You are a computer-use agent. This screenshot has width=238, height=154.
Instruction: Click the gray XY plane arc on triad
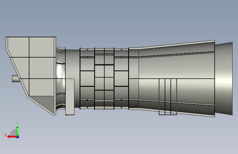13,133
